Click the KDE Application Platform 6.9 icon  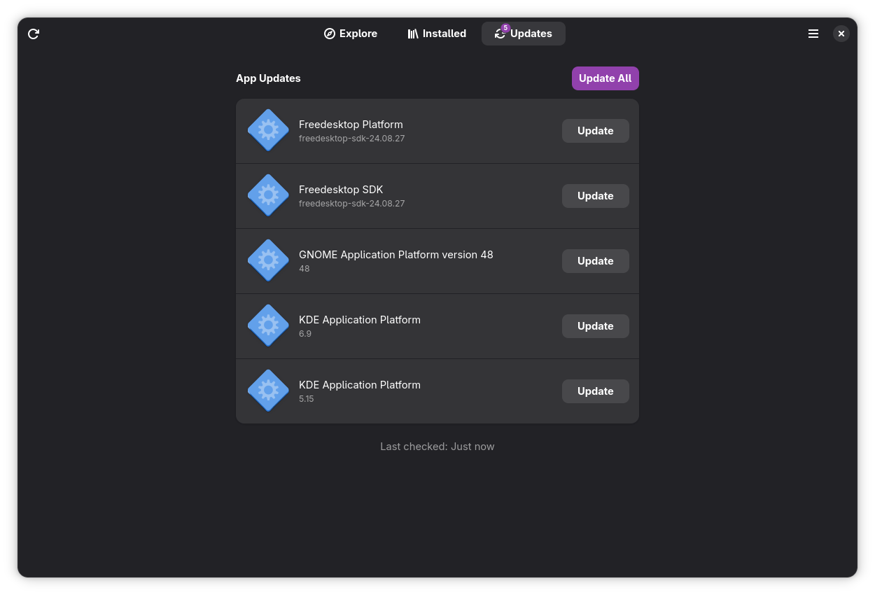[268, 325]
